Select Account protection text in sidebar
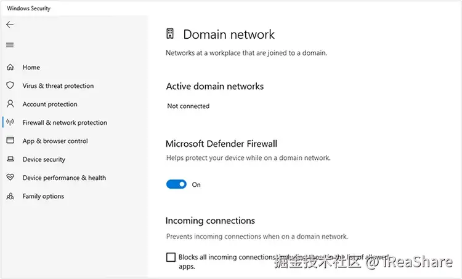 coord(50,104)
